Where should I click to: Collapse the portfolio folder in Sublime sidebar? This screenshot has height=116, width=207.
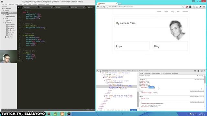3,8
